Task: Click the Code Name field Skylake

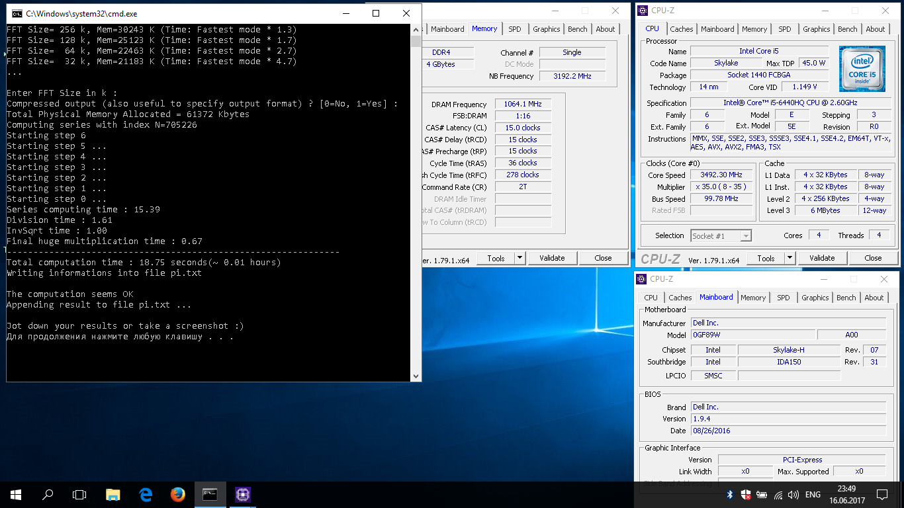Action: tap(726, 63)
